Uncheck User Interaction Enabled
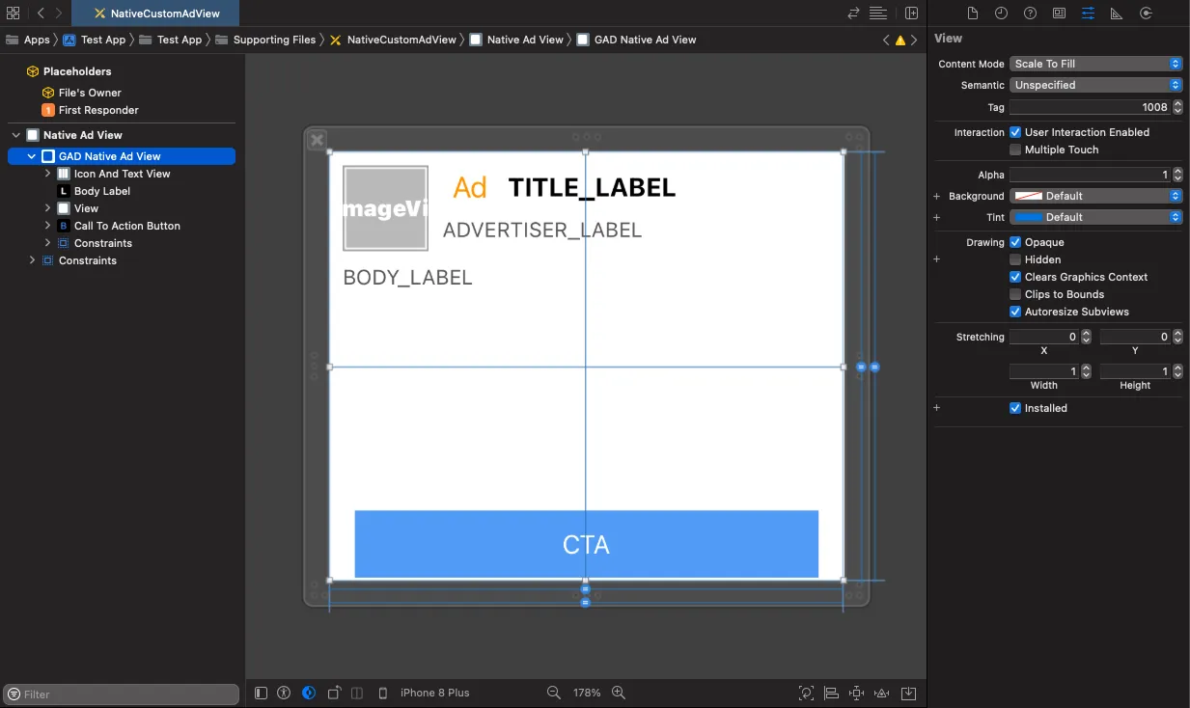 (x=1014, y=132)
